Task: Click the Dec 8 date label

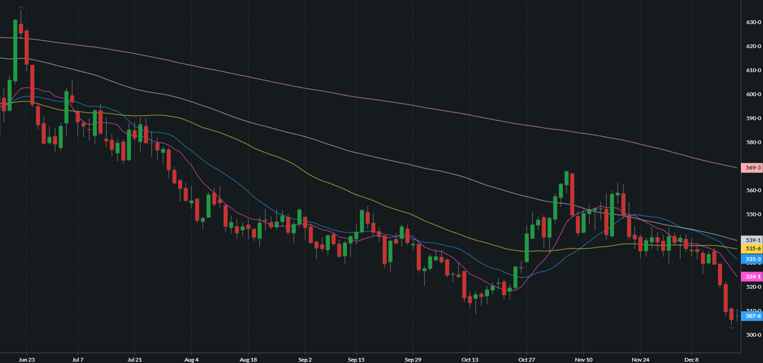Action: coord(691,360)
